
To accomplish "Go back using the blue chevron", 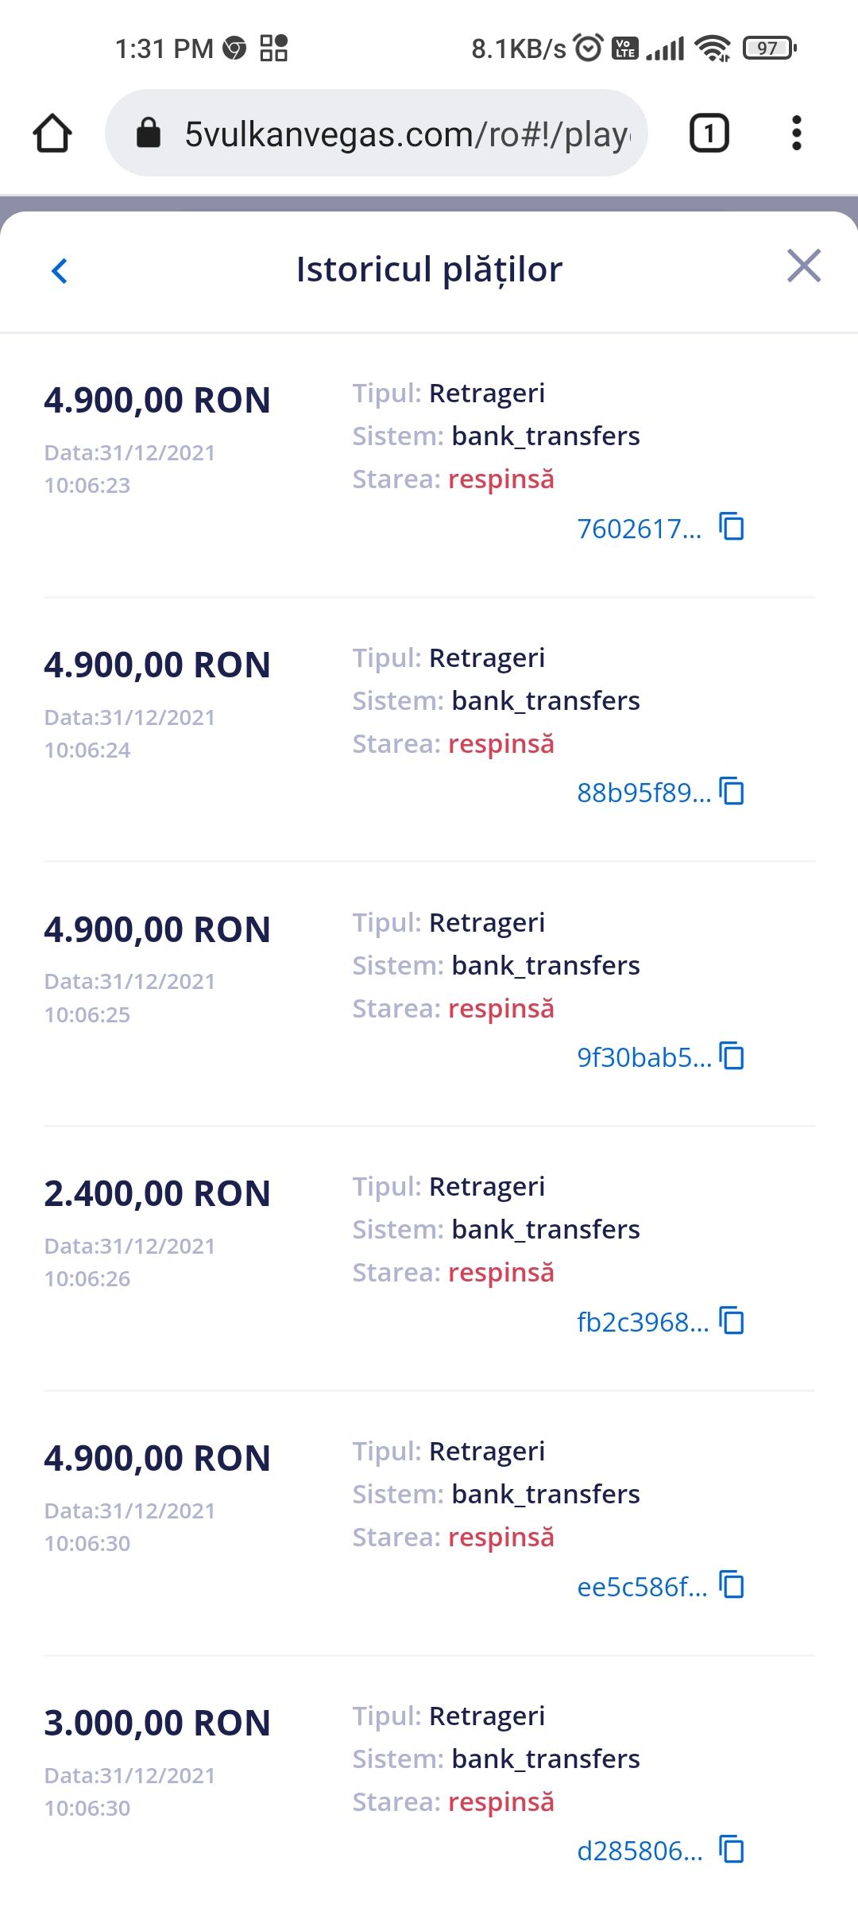I will click(60, 270).
